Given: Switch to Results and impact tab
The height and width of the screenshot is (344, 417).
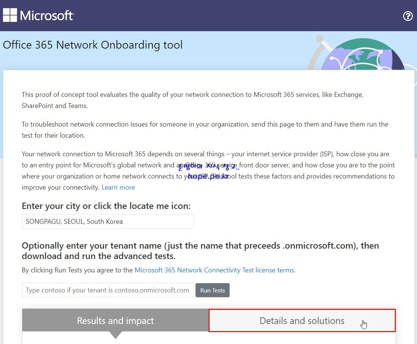Looking at the screenshot, I should (115, 321).
